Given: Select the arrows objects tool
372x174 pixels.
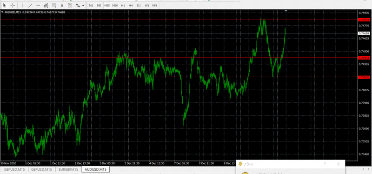Looking at the screenshot, I should coord(78,5).
